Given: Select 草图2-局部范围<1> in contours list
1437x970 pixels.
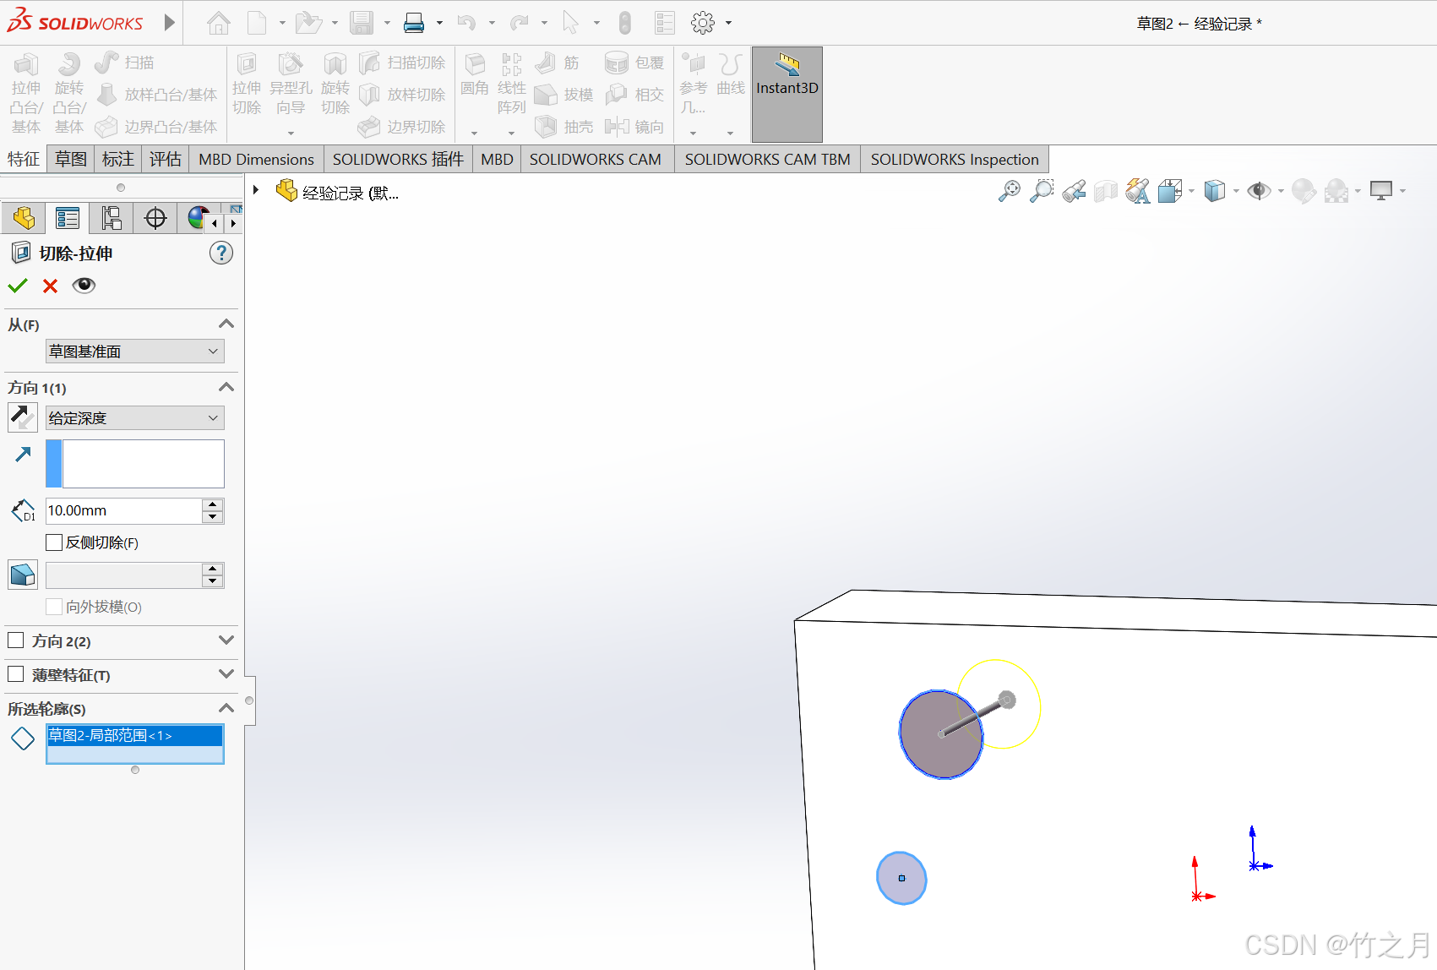Looking at the screenshot, I should click(x=135, y=735).
